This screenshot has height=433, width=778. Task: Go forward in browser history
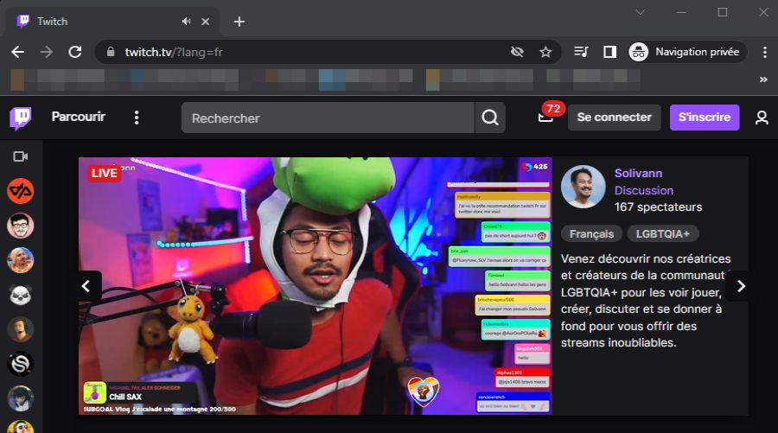tap(47, 52)
